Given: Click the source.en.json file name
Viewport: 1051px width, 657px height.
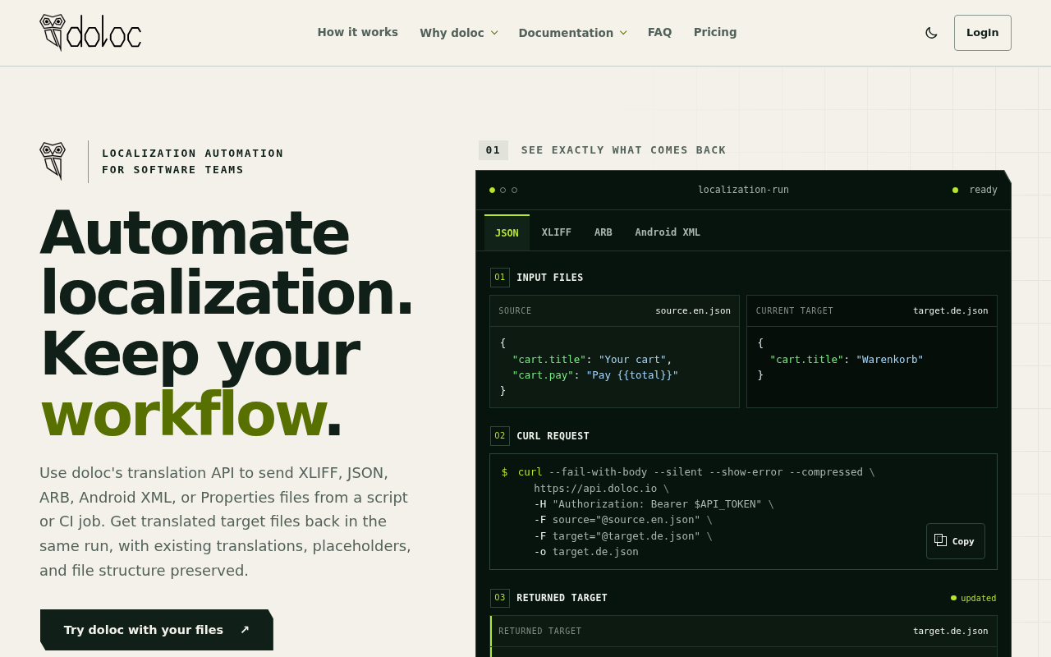Looking at the screenshot, I should click(693, 310).
